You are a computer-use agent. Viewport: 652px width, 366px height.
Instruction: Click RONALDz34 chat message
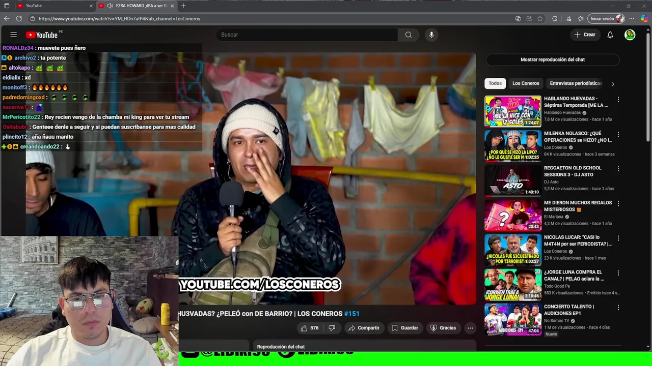coord(44,48)
